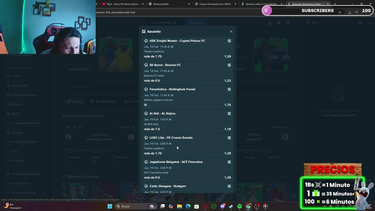
Task: Toggle checkbox for Fenerbahce - Nottingham Forest bet
Action: coord(229,89)
